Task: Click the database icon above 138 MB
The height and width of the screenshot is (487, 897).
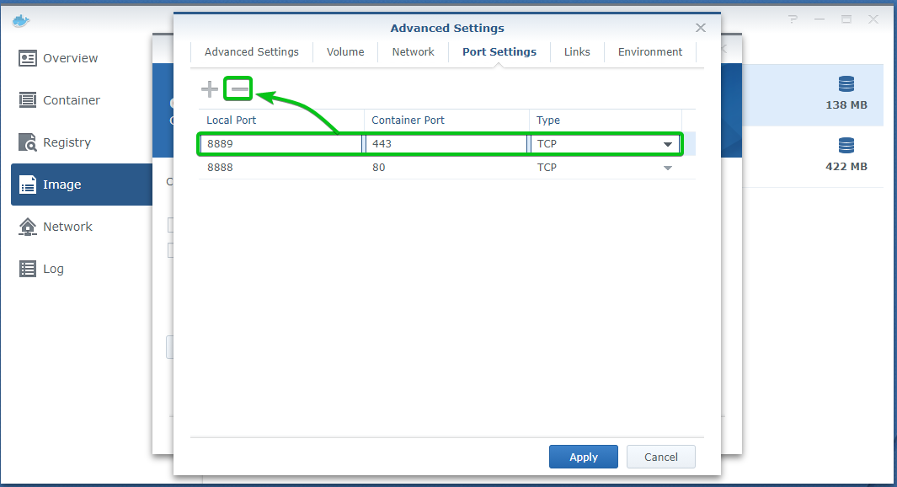Action: point(846,84)
